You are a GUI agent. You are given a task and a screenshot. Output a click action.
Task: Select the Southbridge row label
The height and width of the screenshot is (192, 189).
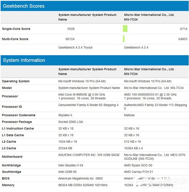pos(11,172)
